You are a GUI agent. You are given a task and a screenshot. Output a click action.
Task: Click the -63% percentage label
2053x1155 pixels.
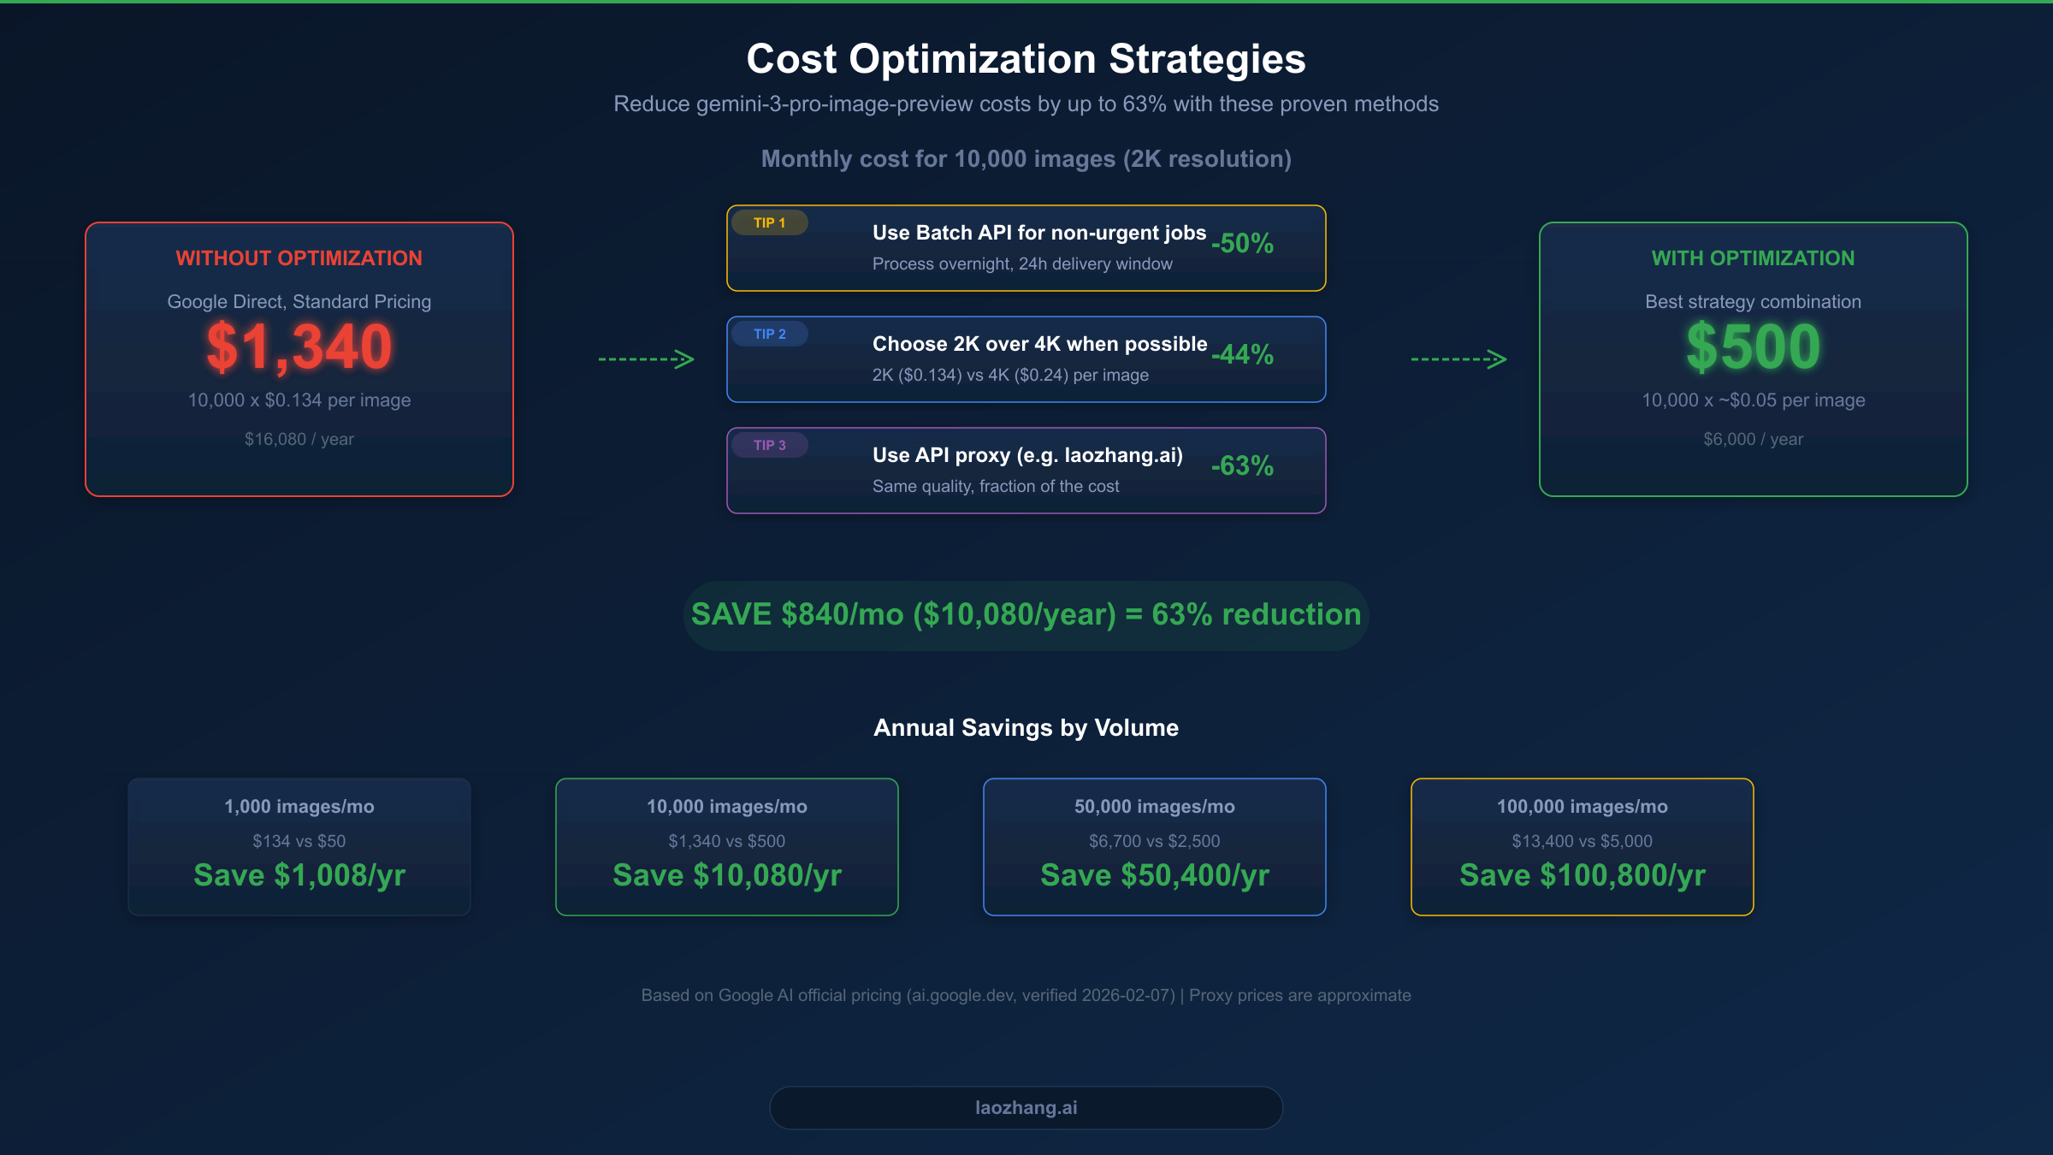[1242, 467]
